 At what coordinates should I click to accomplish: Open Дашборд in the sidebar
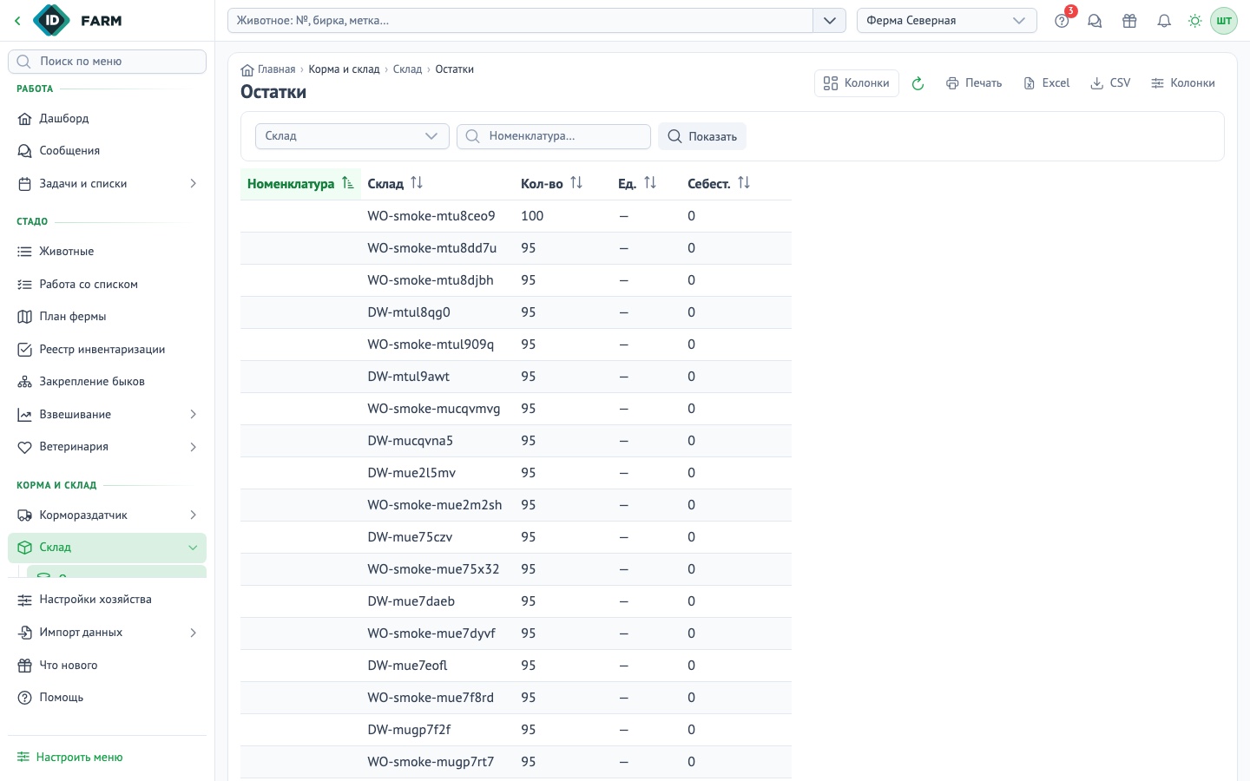click(x=107, y=119)
